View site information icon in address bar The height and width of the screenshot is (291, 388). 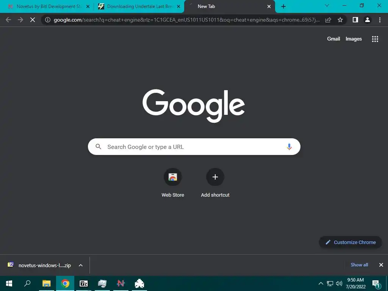pos(48,20)
